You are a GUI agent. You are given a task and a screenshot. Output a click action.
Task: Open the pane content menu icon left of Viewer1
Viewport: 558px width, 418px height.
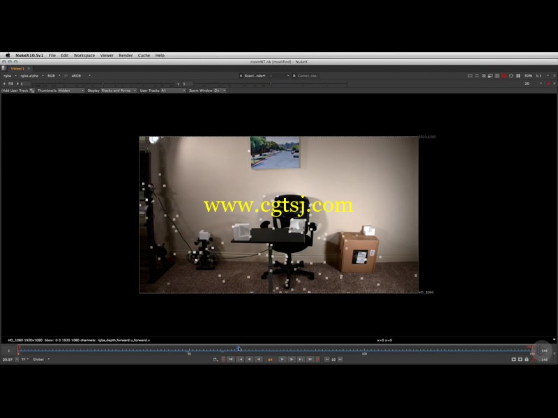4,68
